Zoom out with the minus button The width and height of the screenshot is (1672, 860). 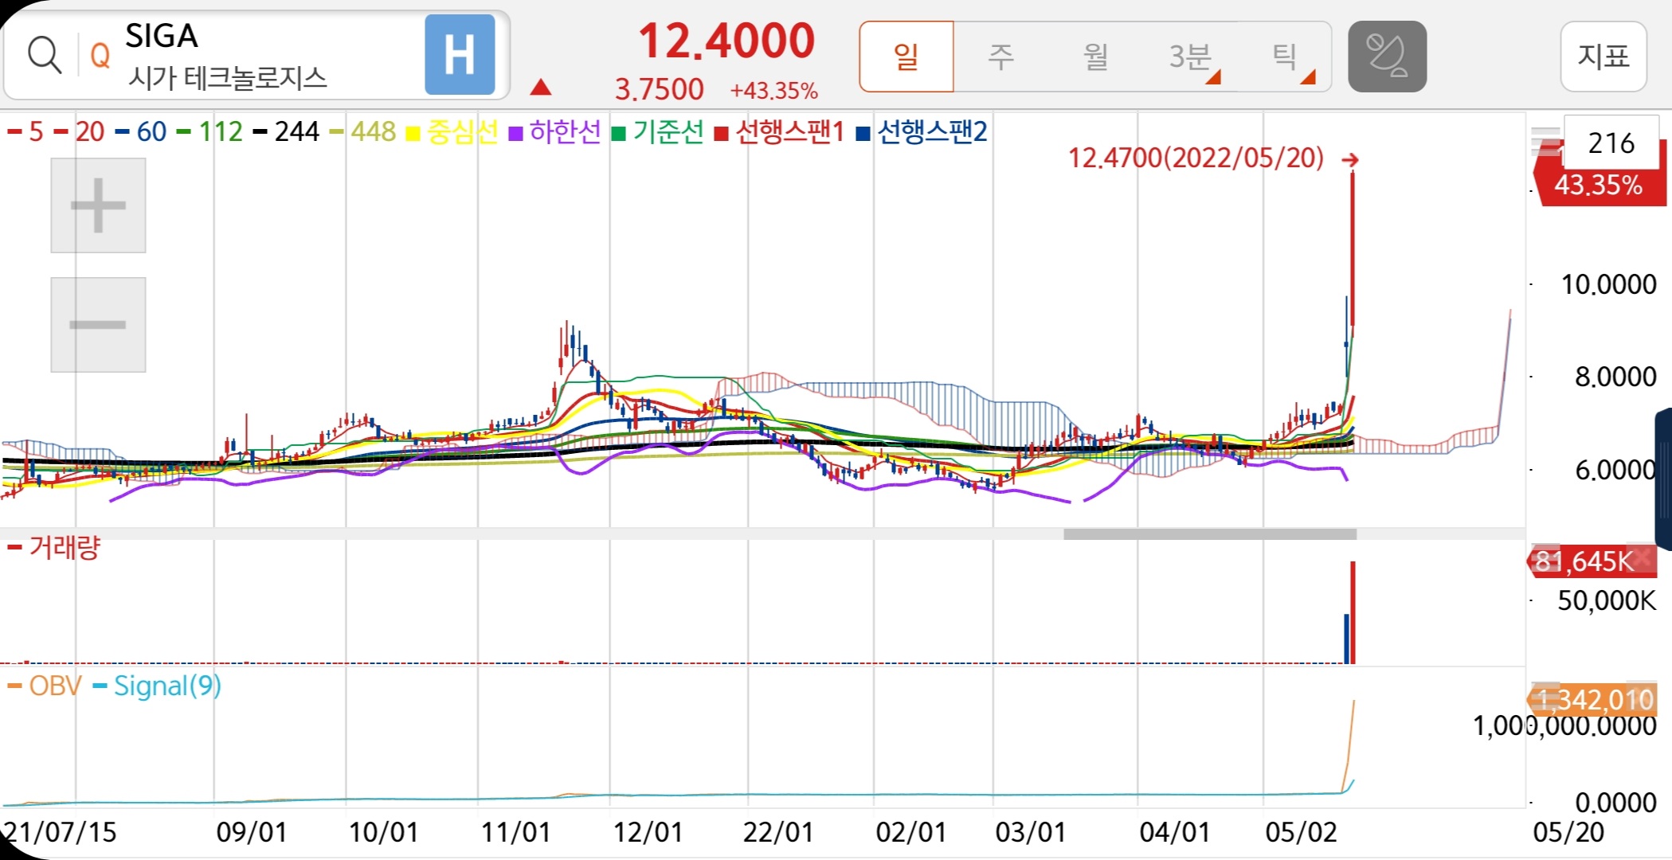point(98,324)
